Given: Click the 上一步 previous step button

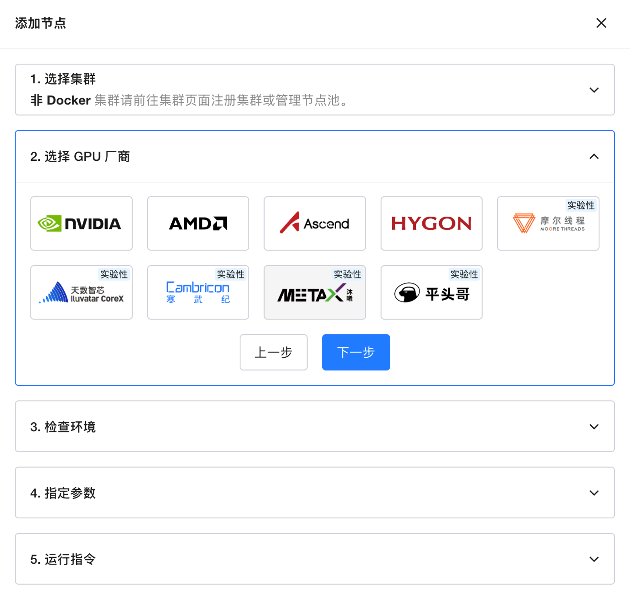Looking at the screenshot, I should pyautogui.click(x=273, y=352).
